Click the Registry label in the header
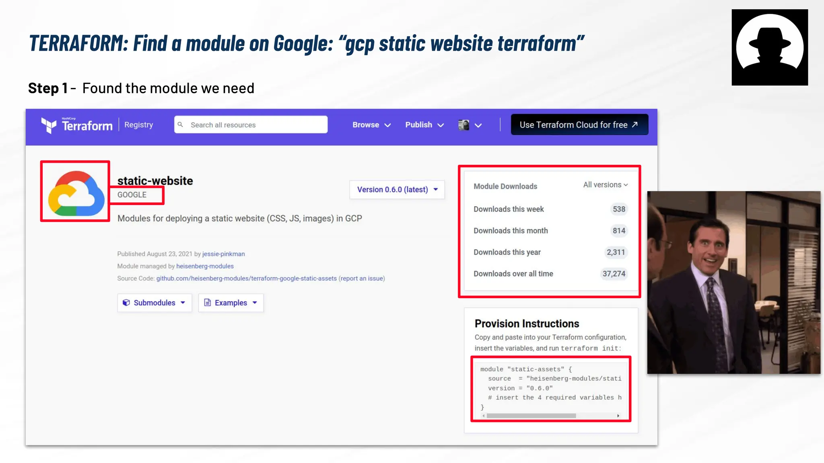 tap(138, 125)
